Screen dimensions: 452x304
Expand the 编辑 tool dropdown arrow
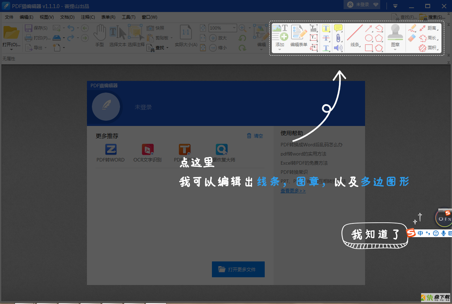click(x=261, y=50)
